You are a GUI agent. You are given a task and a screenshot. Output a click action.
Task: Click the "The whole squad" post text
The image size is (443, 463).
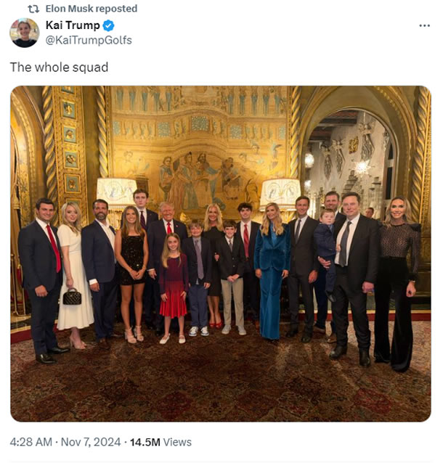click(x=59, y=67)
